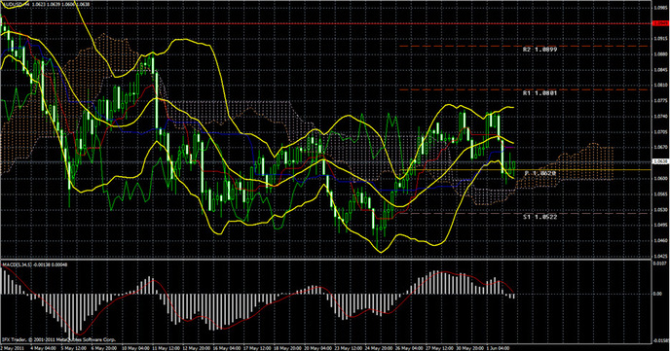
Task: Select the R1 1.0801 resistance label
Action: pyautogui.click(x=540, y=92)
